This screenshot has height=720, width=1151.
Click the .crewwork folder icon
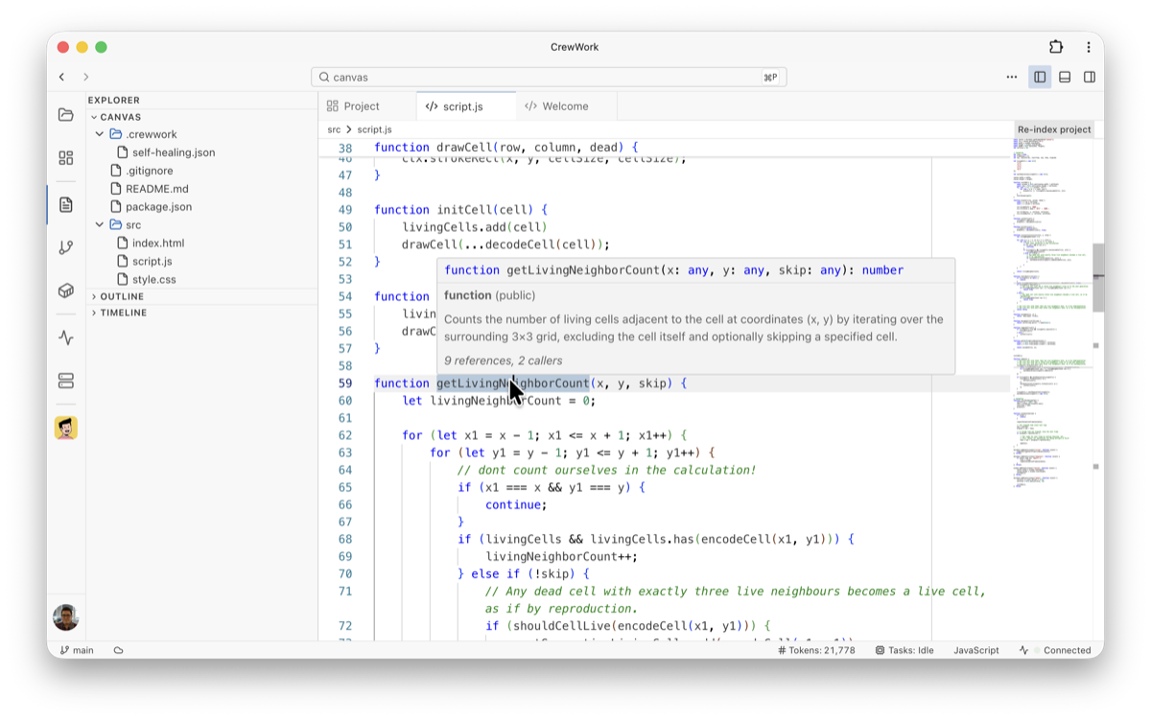[x=116, y=134]
